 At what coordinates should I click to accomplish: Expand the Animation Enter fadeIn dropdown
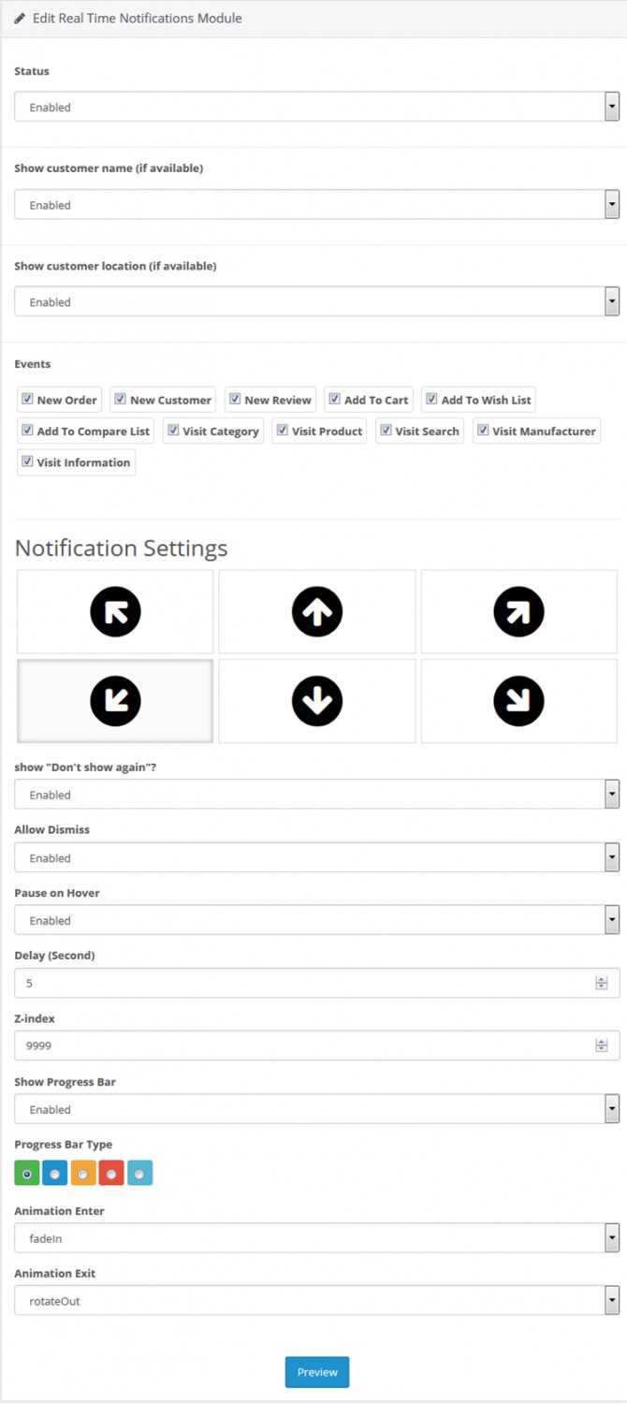317,1237
